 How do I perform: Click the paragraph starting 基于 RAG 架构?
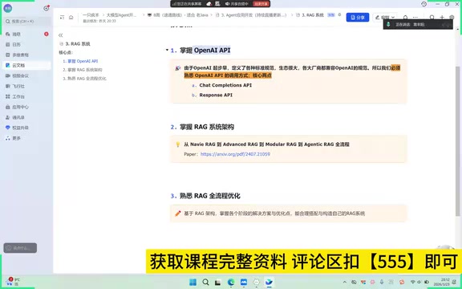[274, 214]
